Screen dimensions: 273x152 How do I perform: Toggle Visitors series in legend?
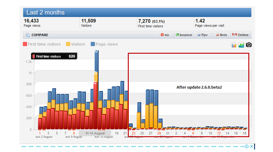75,44
